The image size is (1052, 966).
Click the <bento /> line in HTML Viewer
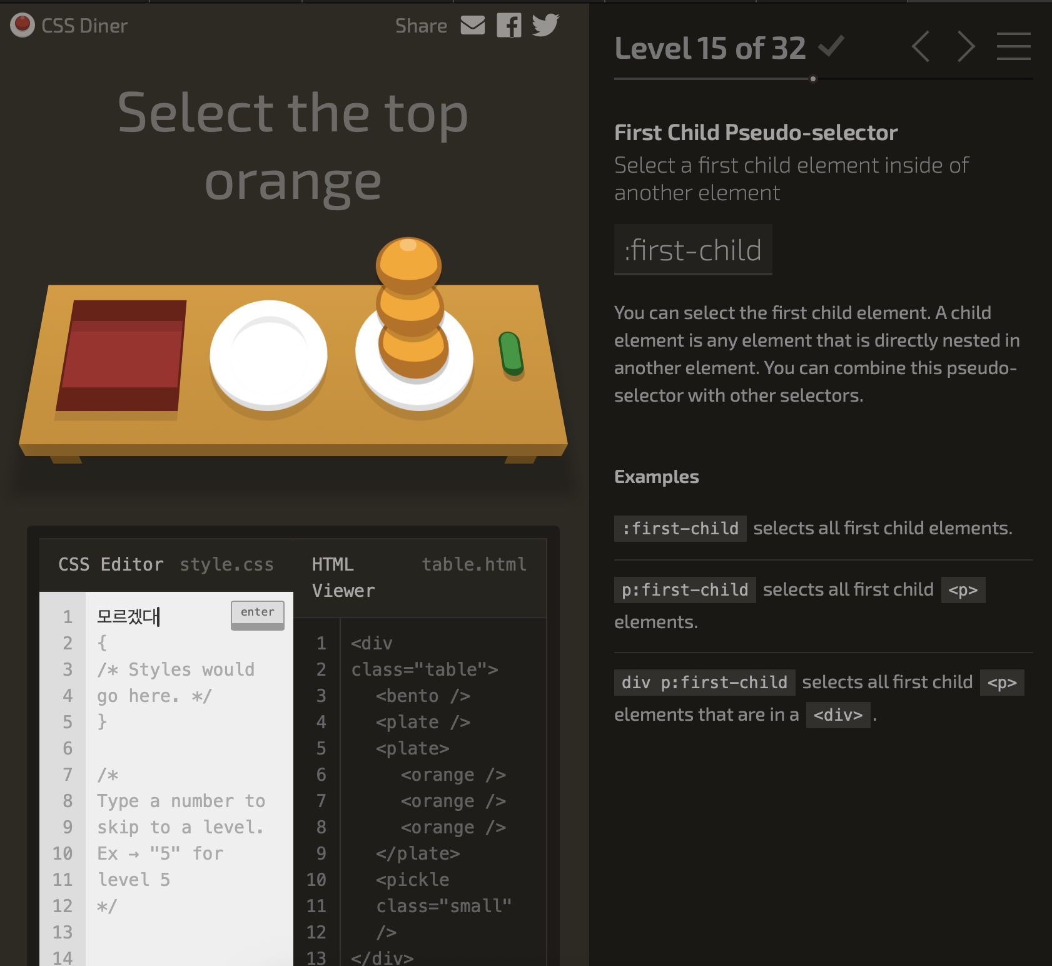(x=423, y=696)
